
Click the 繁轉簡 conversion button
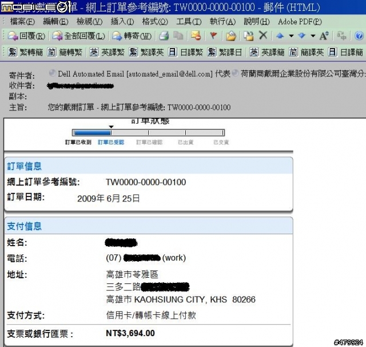25,52
